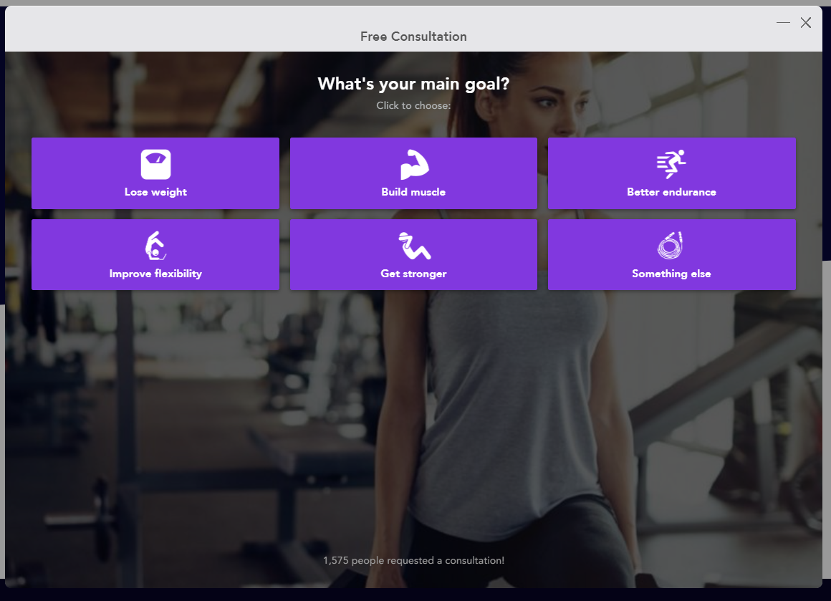Minimize the Free Consultation window
This screenshot has width=831, height=601.
coord(783,22)
